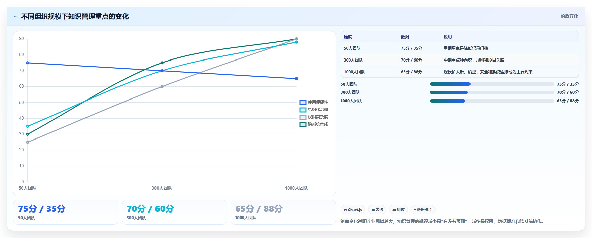Open the 75分 / 35分 data card
This screenshot has width=592, height=238.
click(x=66, y=212)
